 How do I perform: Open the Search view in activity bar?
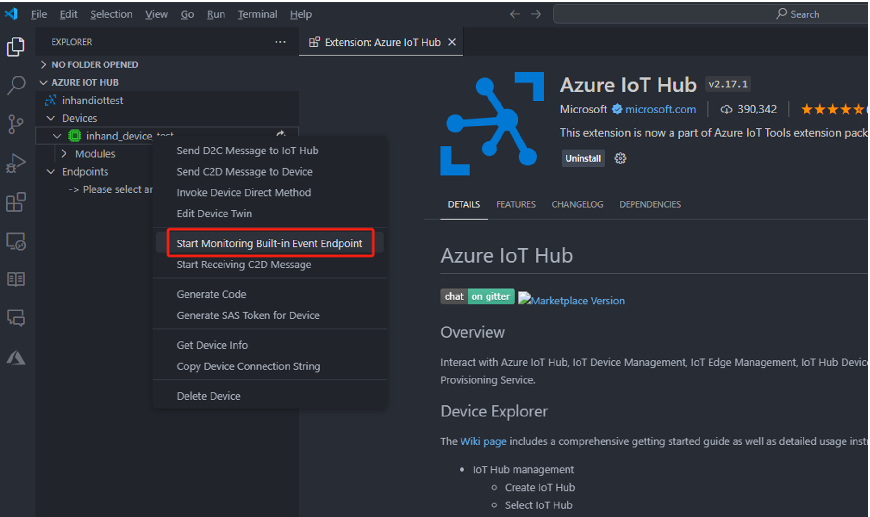pyautogui.click(x=15, y=86)
